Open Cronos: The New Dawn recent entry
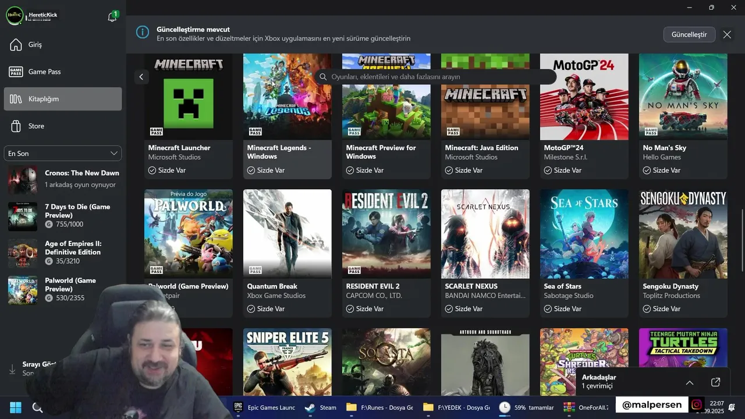This screenshot has width=745, height=419. click(x=64, y=179)
